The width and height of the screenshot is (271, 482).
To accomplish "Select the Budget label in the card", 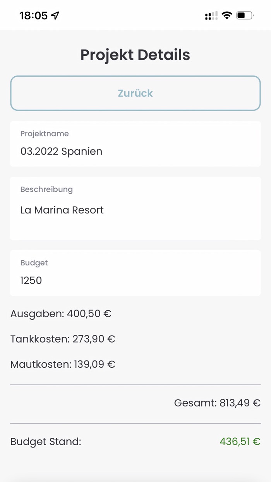I will (34, 263).
